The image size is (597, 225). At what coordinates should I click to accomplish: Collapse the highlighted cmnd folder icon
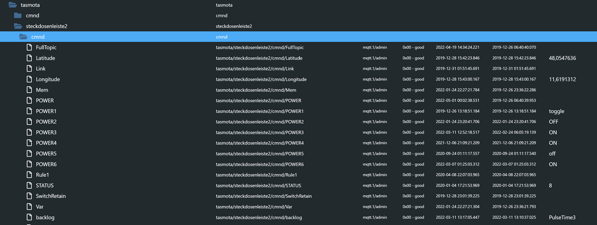click(23, 36)
